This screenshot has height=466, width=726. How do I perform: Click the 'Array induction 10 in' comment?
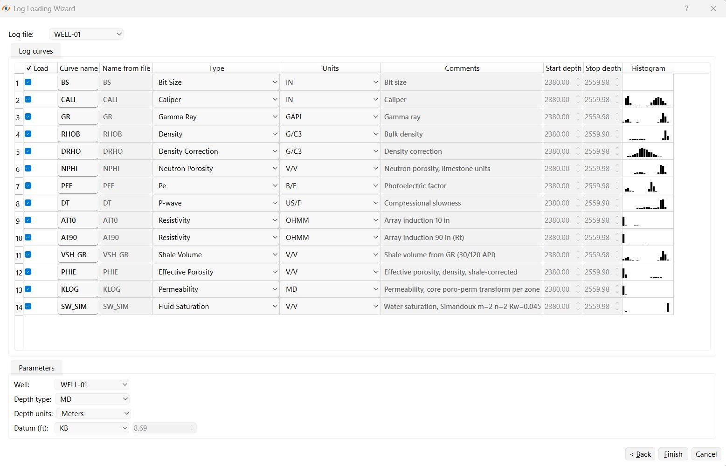(x=462, y=220)
